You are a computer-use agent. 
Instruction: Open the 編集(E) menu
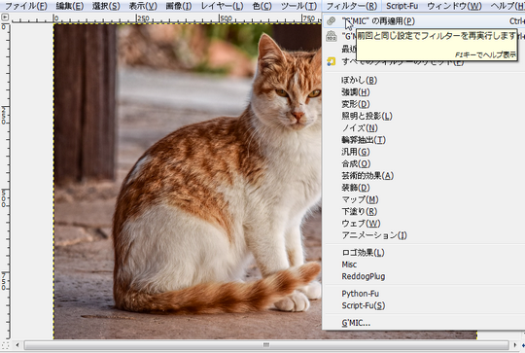coord(70,6)
